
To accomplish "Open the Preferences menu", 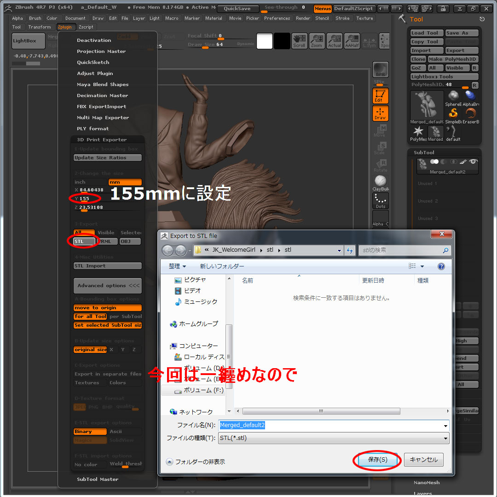I will [277, 18].
